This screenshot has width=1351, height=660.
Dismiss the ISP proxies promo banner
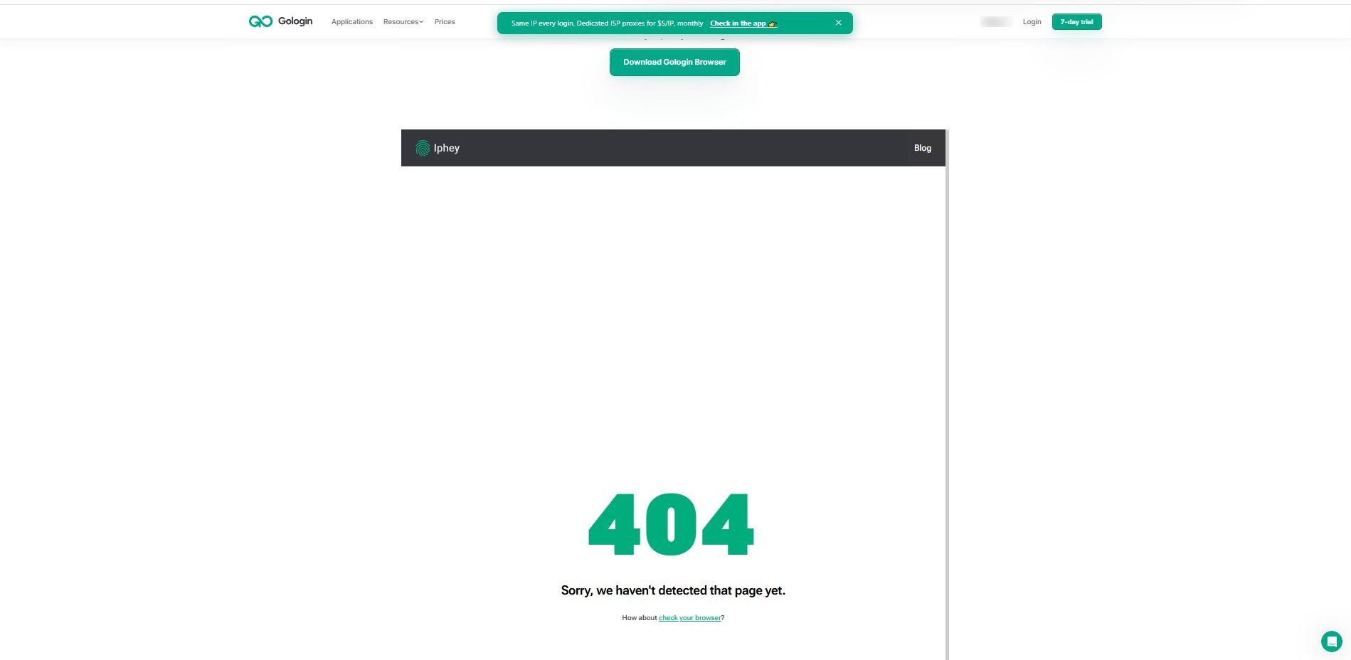click(839, 23)
